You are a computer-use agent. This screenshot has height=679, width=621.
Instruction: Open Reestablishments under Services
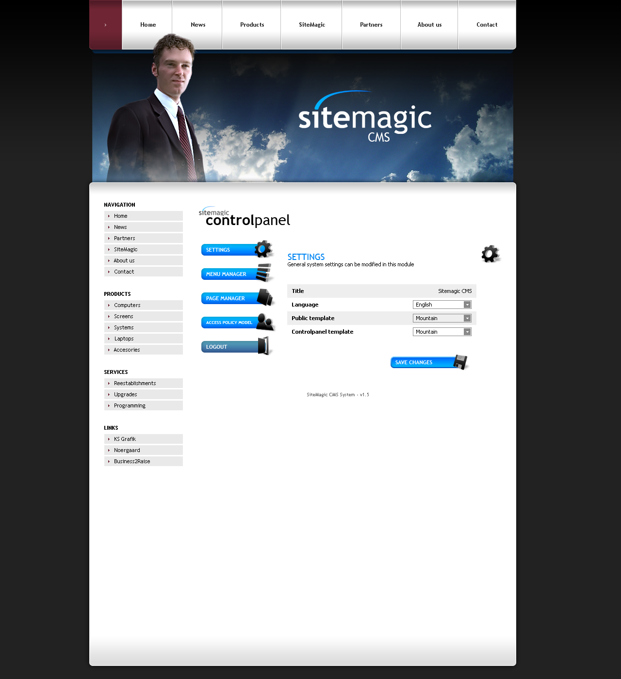point(144,383)
